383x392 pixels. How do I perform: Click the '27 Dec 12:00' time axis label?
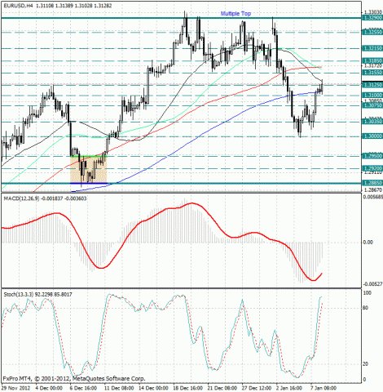click(257, 388)
